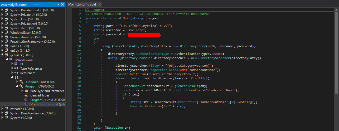Click the <Module> class icon
This screenshot has height=131, width=339.
pyautogui.click(x=21, y=82)
